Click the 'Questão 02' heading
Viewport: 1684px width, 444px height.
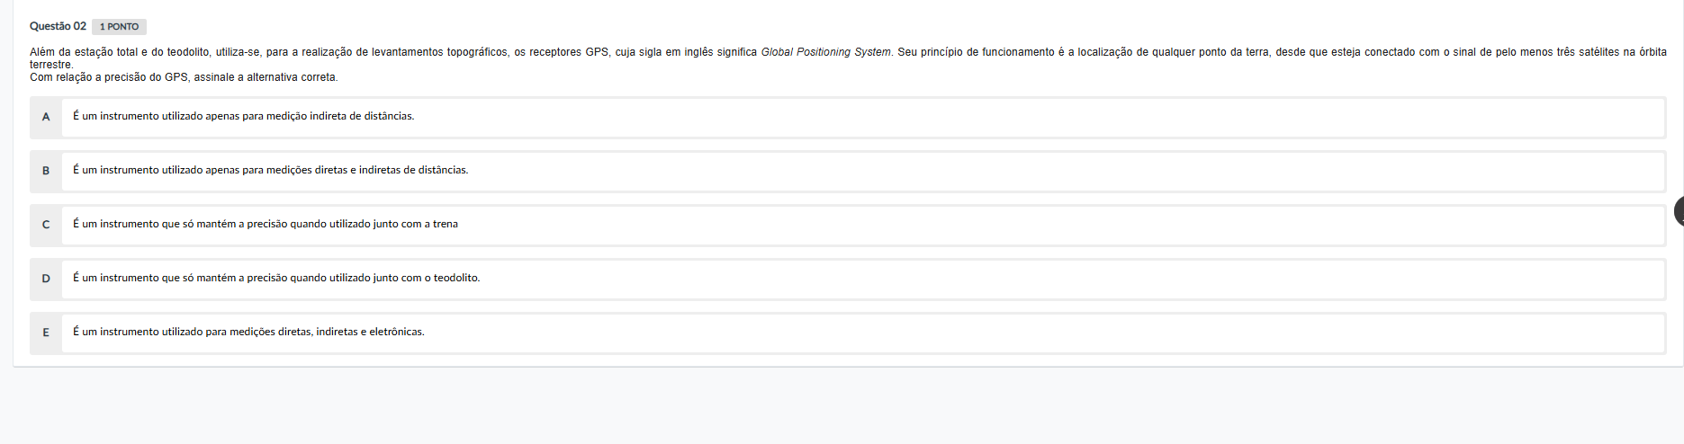(x=58, y=26)
